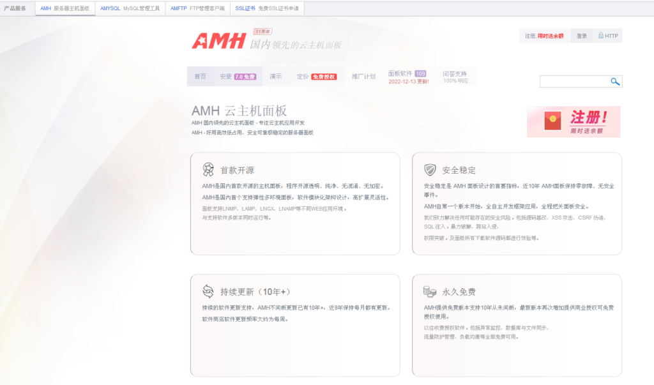
Task: Click the 永久免费 card heading
Action: pos(459,292)
